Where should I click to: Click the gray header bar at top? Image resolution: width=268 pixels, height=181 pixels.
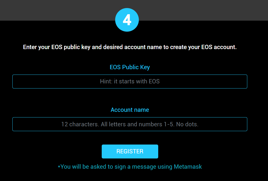pyautogui.click(x=54, y=10)
